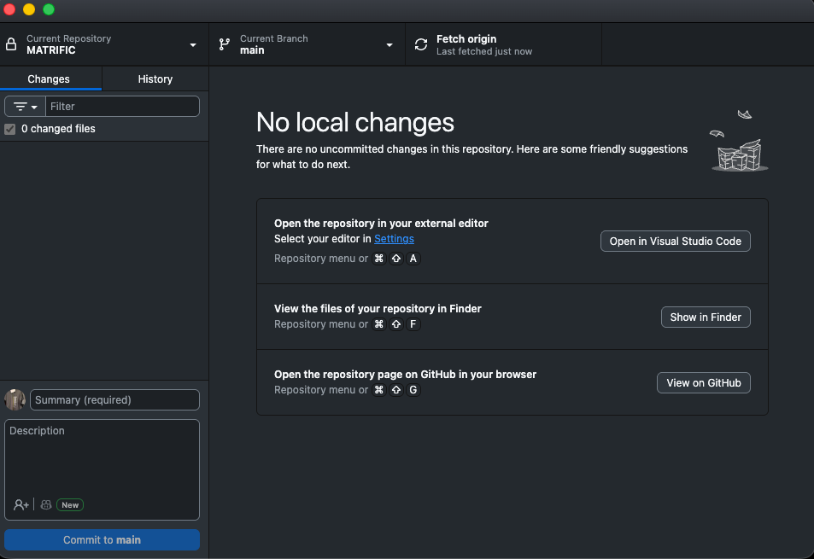Click the View on GitHub button
This screenshot has width=814, height=559.
pos(703,383)
